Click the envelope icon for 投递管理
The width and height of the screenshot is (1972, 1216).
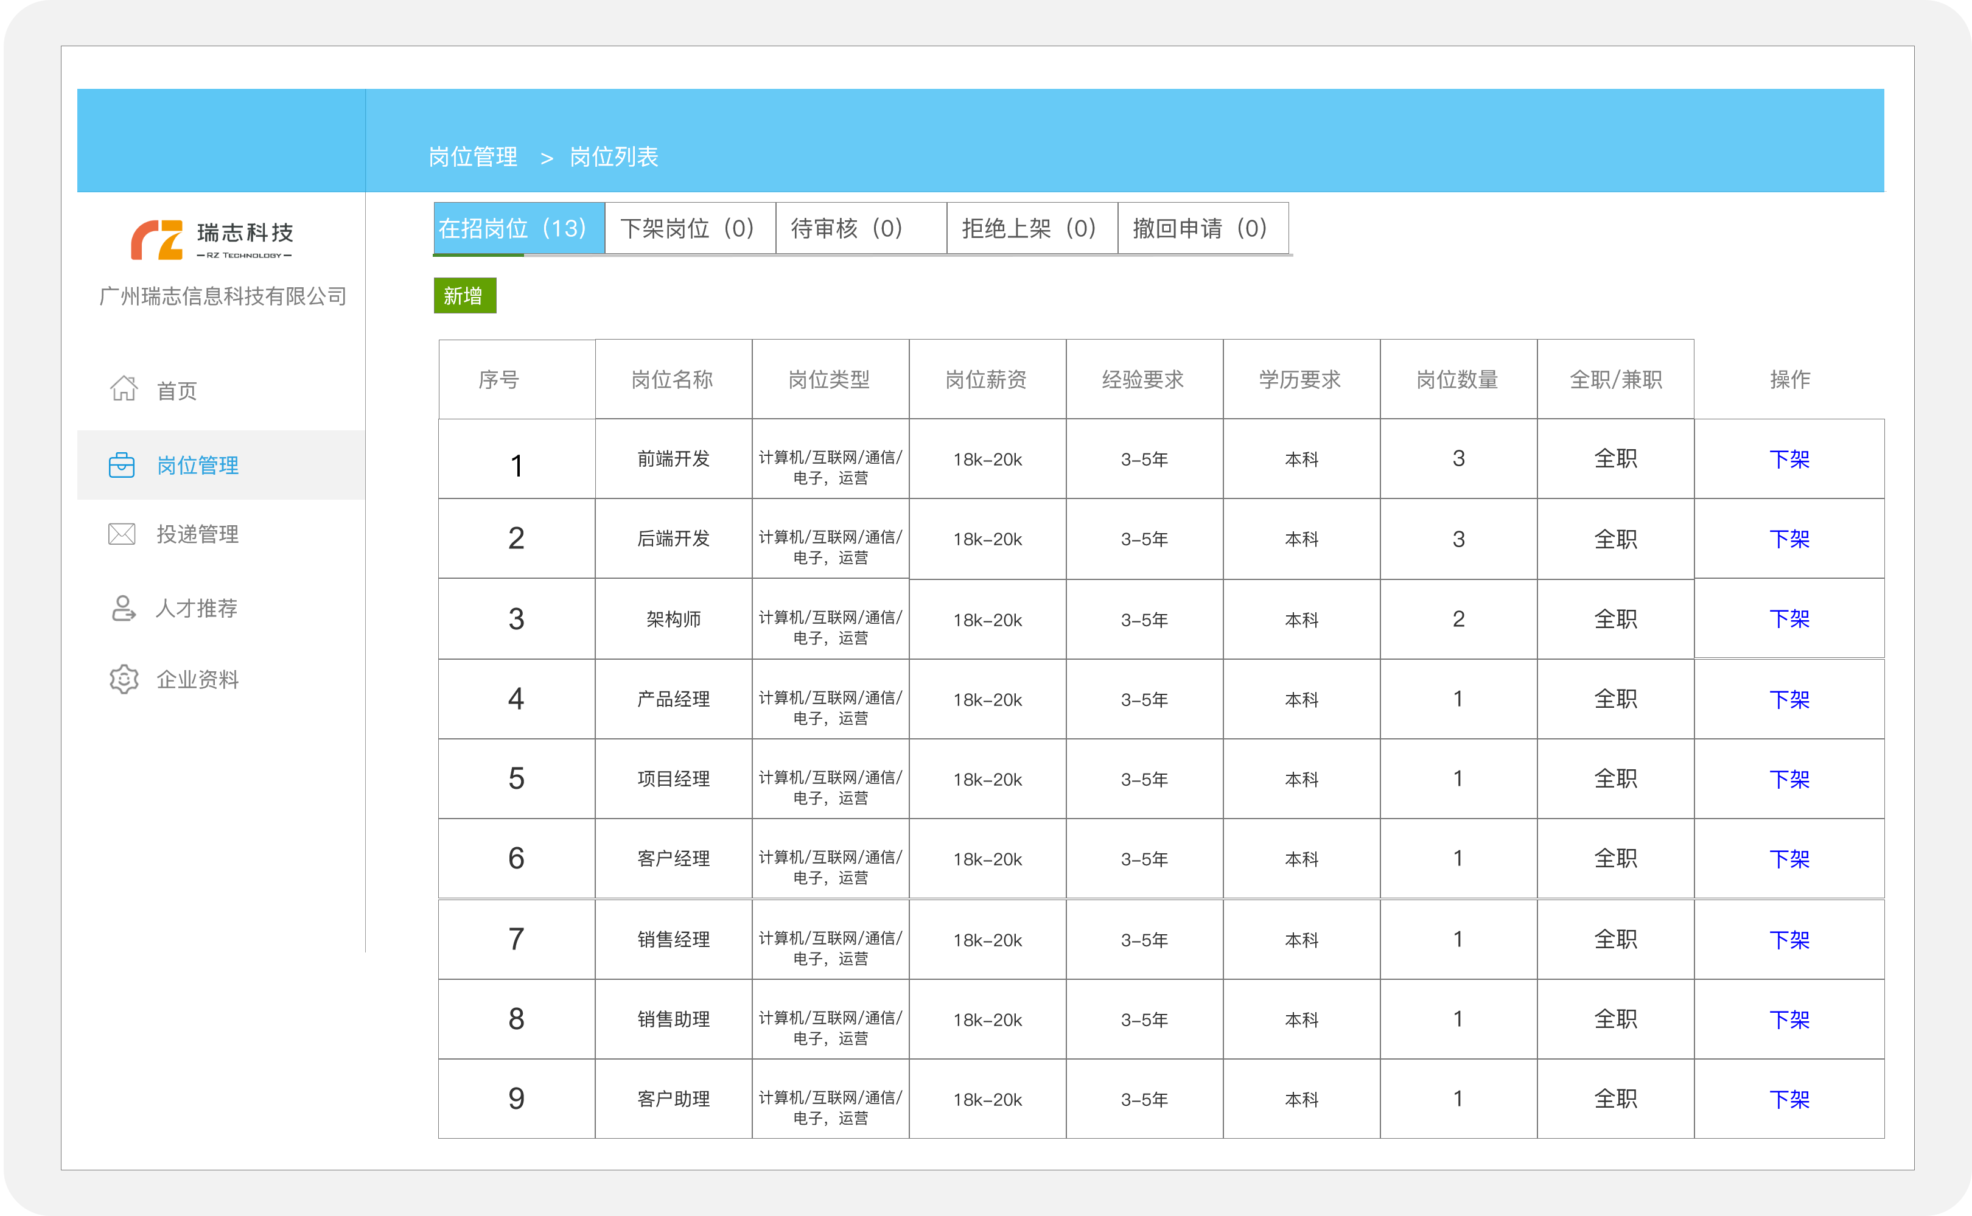[122, 534]
